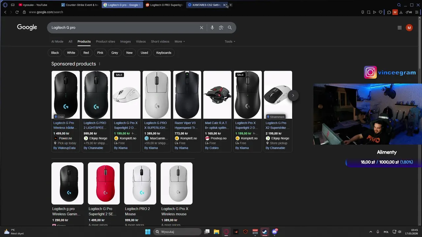Open Easy Setup sliders icon
Screen dimensions: 422x237
(417, 12)
